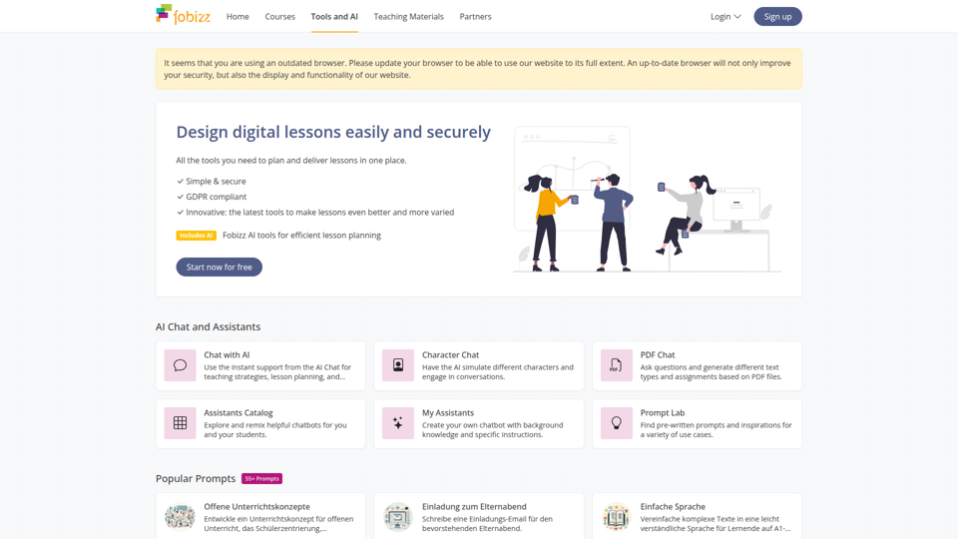The width and height of the screenshot is (958, 539).
Task: Open the PDF Chat card title
Action: coord(658,355)
